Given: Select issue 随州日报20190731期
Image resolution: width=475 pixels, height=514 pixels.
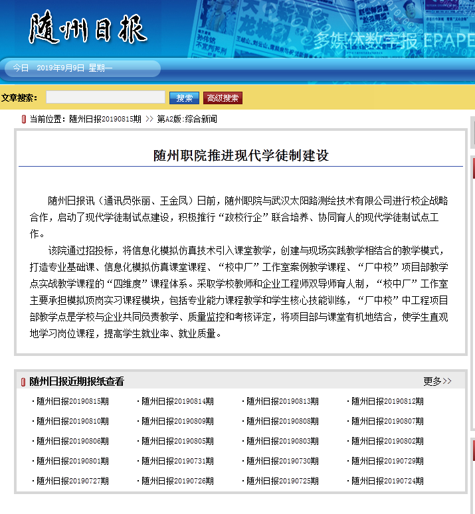Looking at the screenshot, I should [x=177, y=461].
